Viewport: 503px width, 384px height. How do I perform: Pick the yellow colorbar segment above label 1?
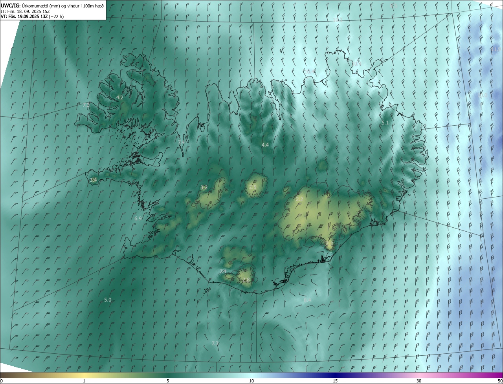[84, 375]
